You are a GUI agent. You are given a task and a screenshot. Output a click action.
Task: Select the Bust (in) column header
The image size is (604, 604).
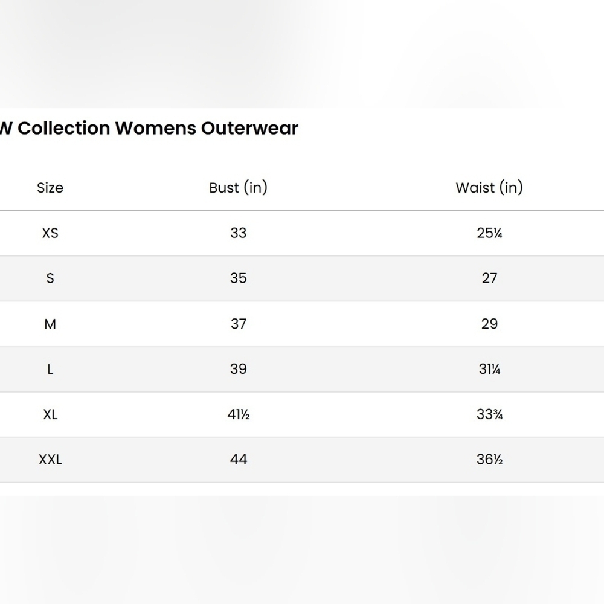(238, 188)
